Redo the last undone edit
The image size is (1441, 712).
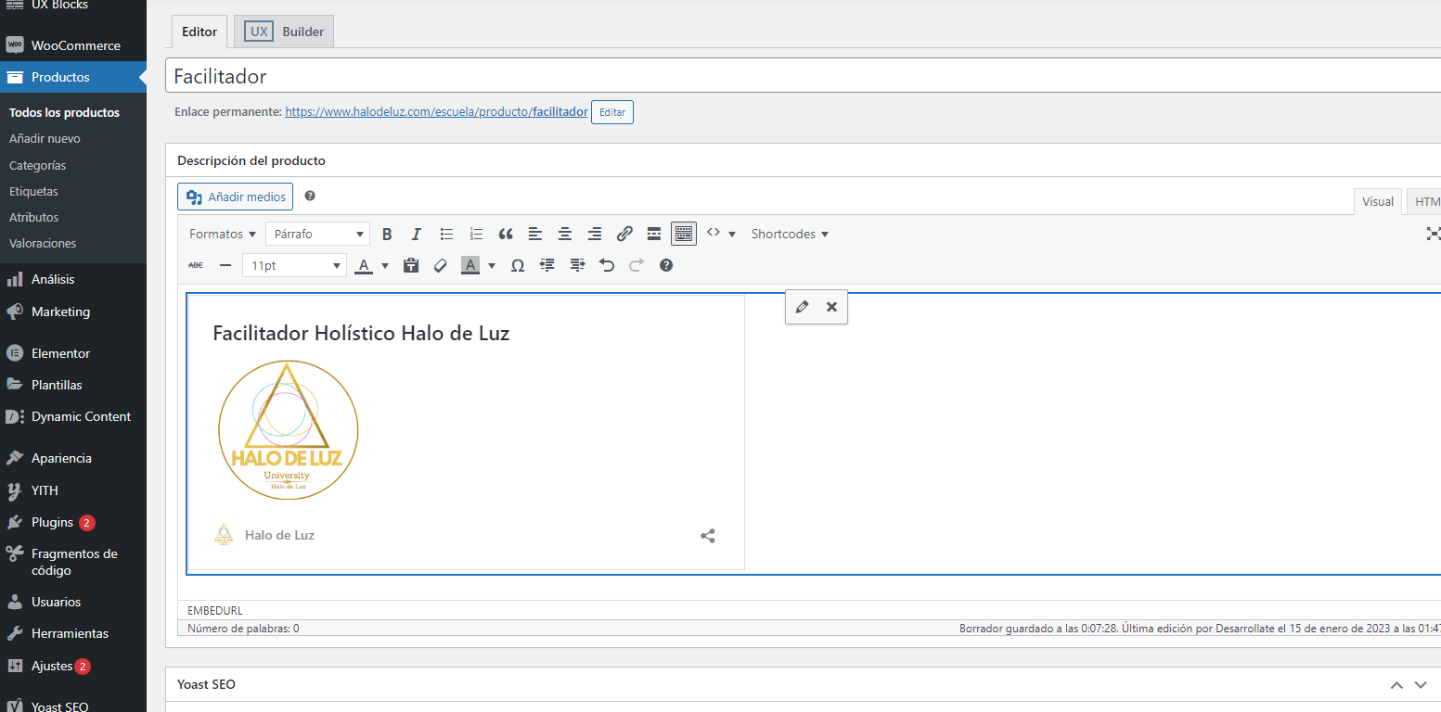[x=637, y=265]
